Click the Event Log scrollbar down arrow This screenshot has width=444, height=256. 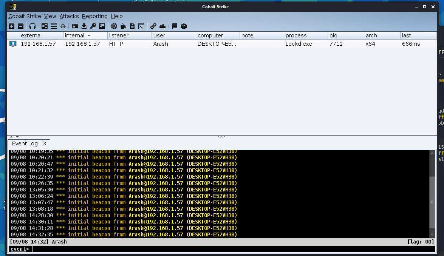point(432,235)
